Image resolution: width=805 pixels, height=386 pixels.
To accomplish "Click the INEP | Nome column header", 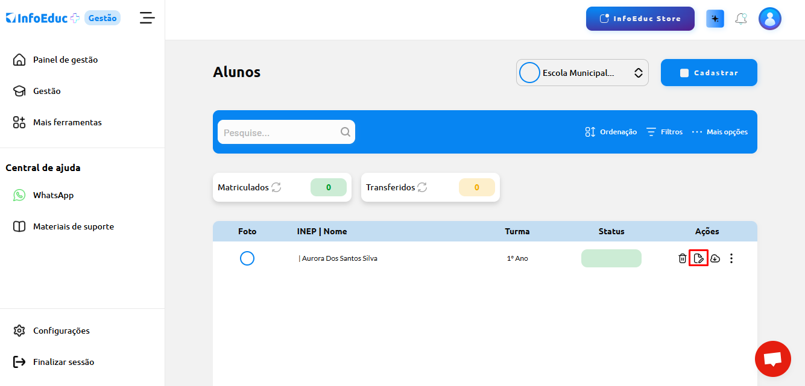I will click(x=322, y=231).
